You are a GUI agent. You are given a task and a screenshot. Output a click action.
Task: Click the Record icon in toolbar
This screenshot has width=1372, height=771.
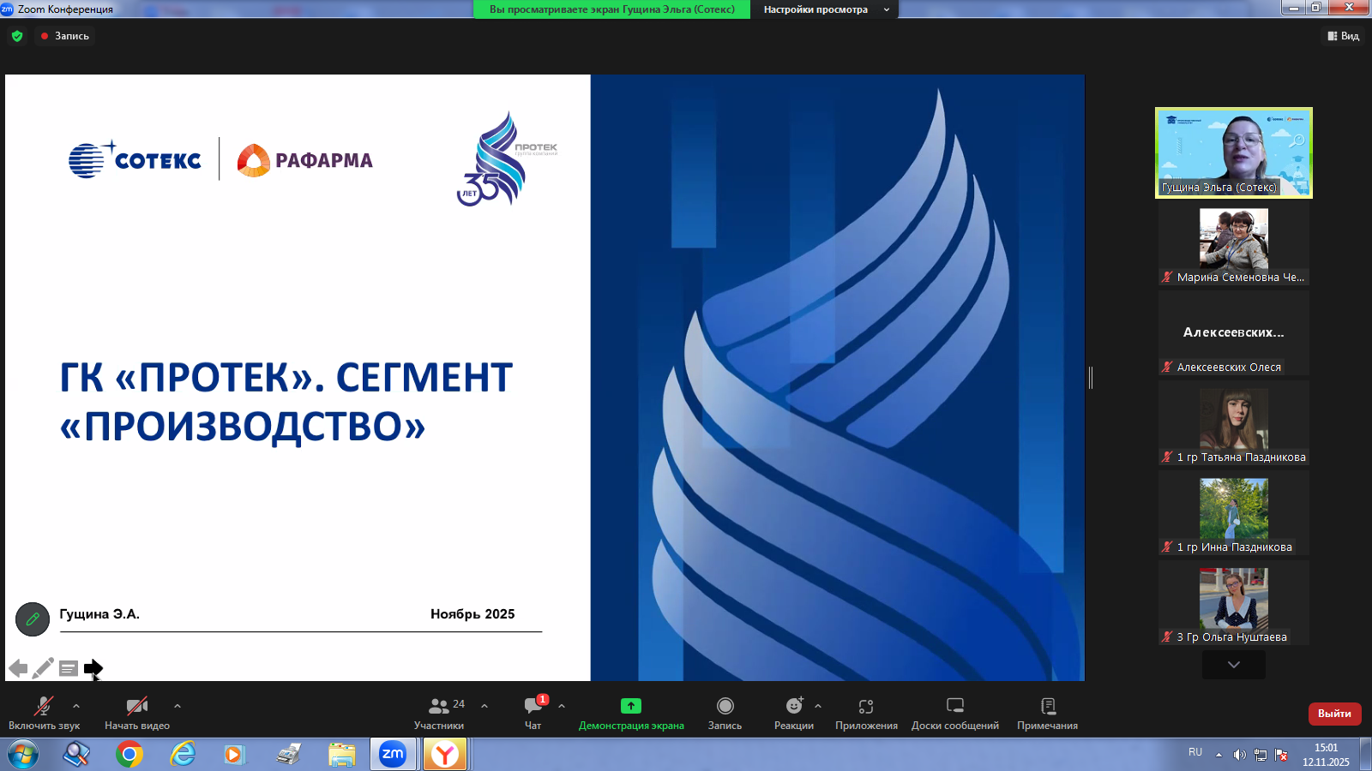(x=725, y=706)
